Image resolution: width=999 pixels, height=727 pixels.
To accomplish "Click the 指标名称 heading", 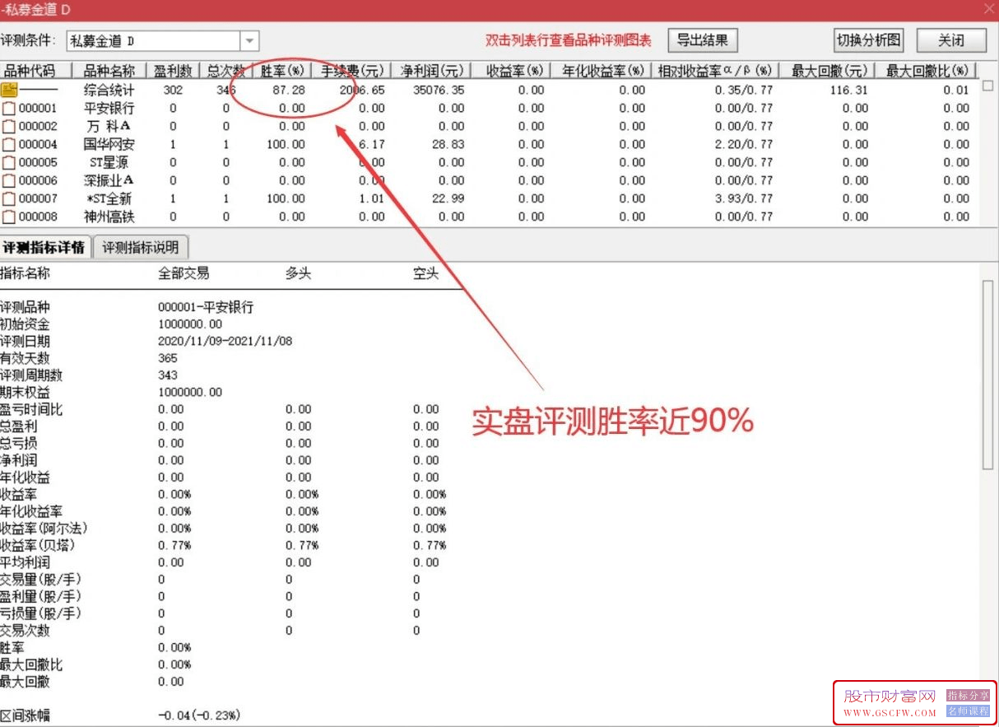I will click(25, 273).
